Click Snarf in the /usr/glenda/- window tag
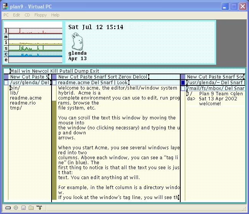Image resolution: width=249 pixels, height=214 pixels. (236, 83)
